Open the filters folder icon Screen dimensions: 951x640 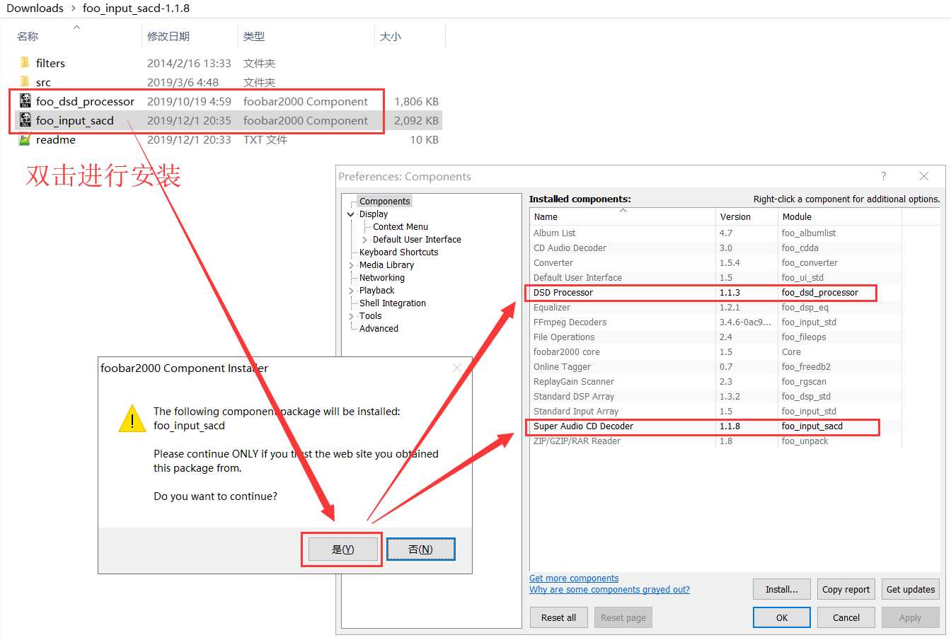point(25,63)
